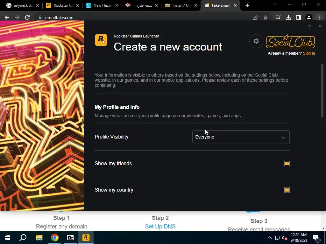Switch to the Rockstar Games browser tab

(62, 6)
